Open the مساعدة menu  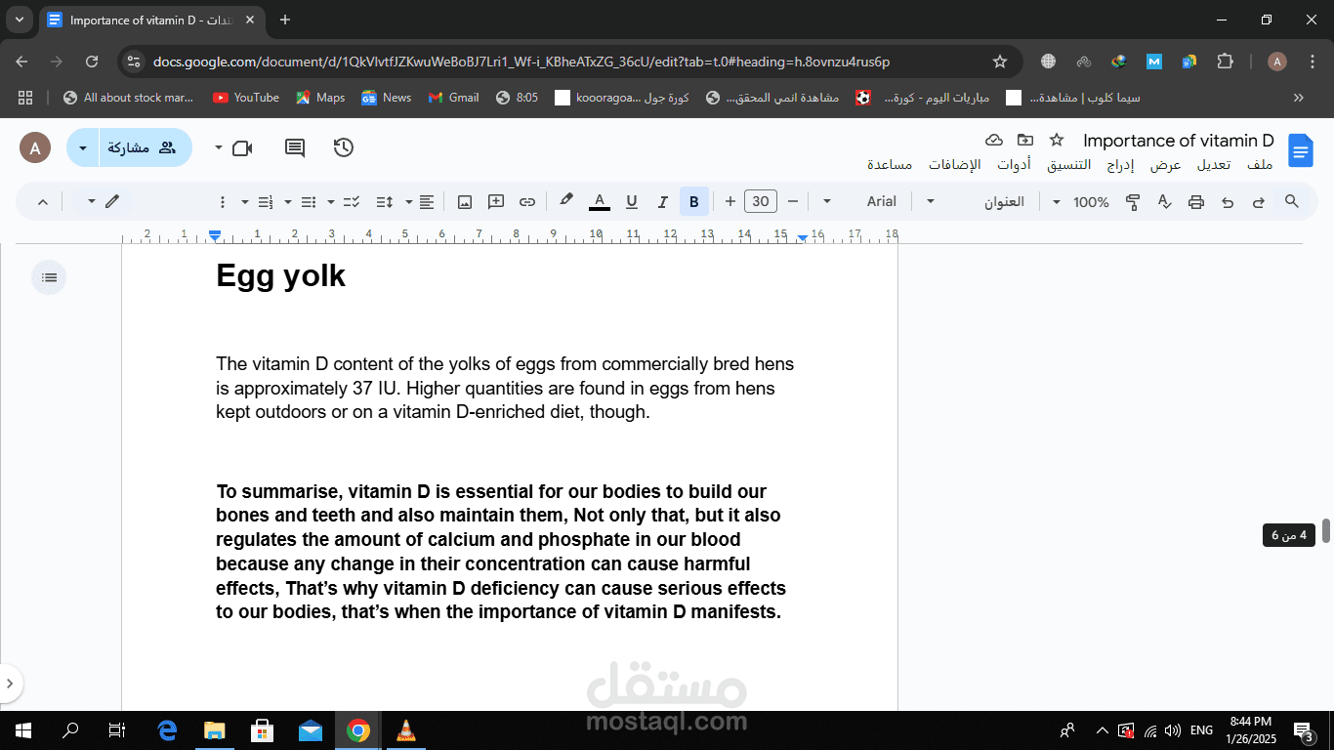pos(890,165)
